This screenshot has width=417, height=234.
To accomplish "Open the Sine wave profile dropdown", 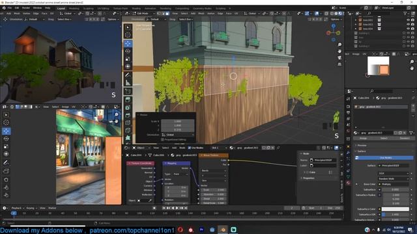I will 214,181.
